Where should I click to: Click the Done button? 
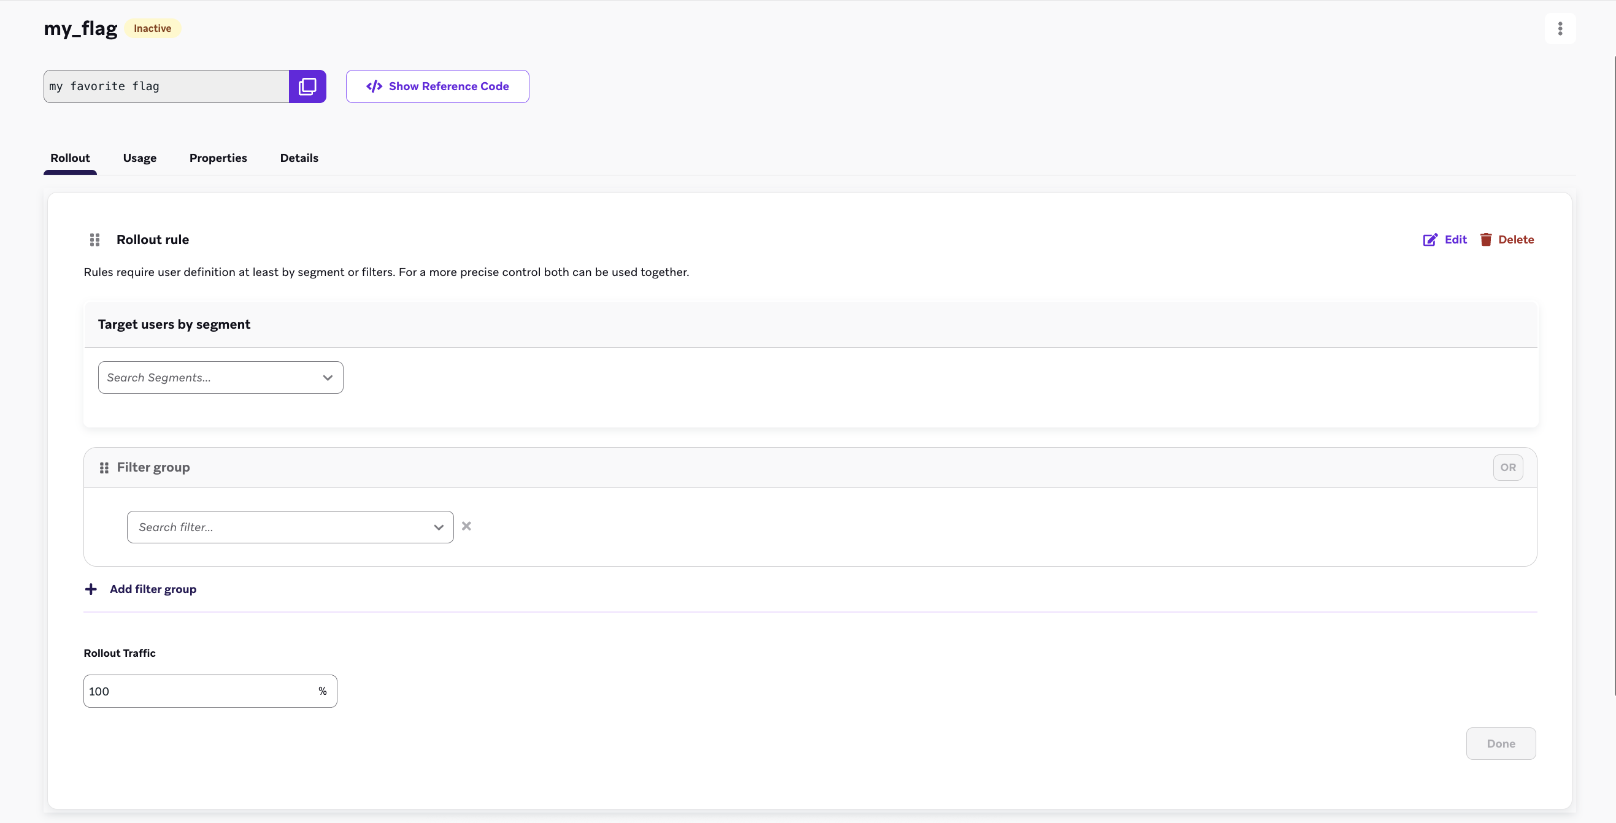(1501, 743)
